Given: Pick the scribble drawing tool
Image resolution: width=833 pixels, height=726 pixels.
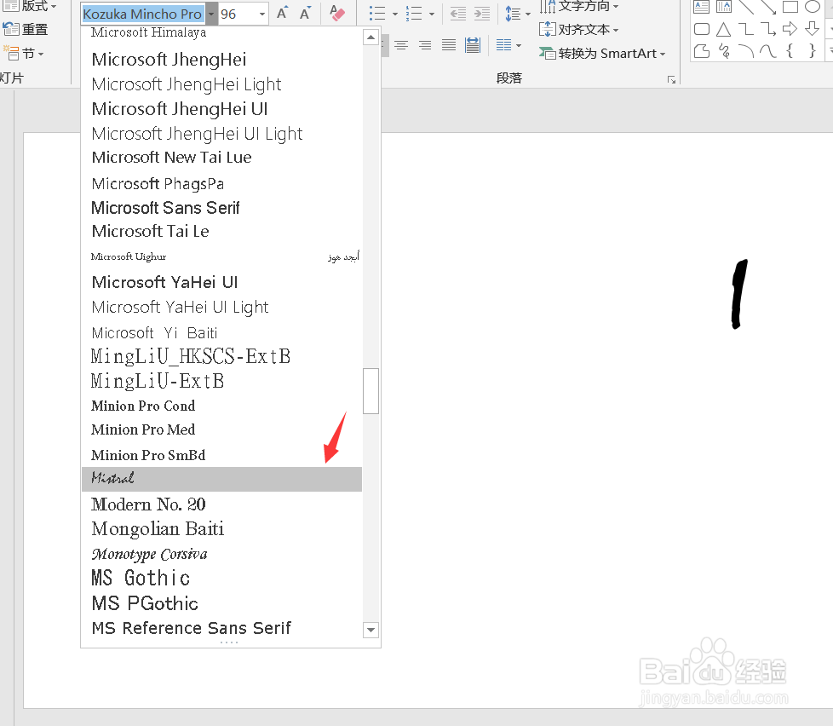Looking at the screenshot, I should pos(724,51).
